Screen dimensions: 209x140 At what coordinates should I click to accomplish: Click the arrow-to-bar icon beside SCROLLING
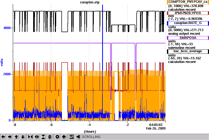coord(78,137)
